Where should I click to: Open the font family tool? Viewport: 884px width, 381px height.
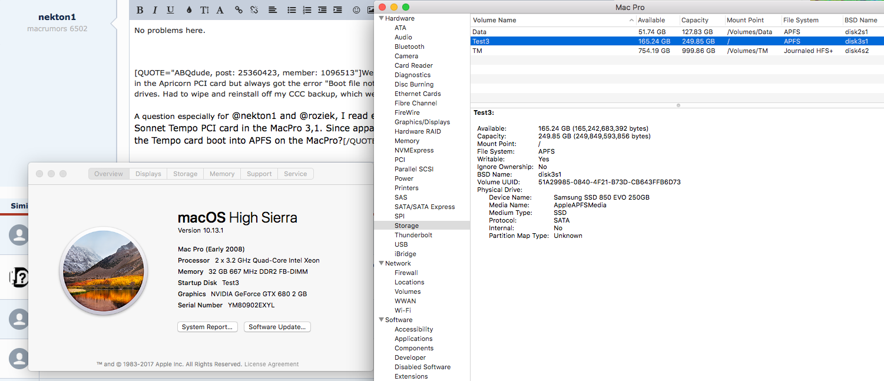pyautogui.click(x=220, y=10)
